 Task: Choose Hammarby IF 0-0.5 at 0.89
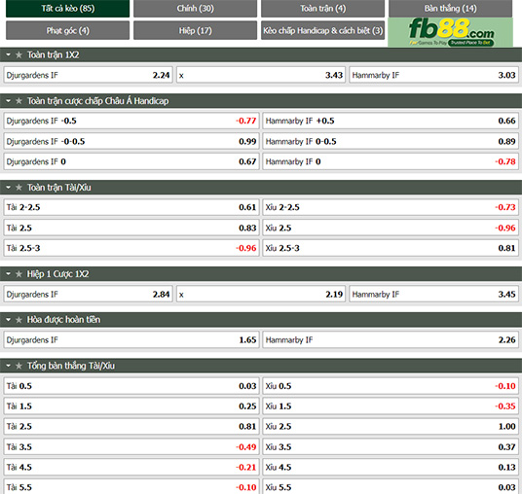coord(391,141)
